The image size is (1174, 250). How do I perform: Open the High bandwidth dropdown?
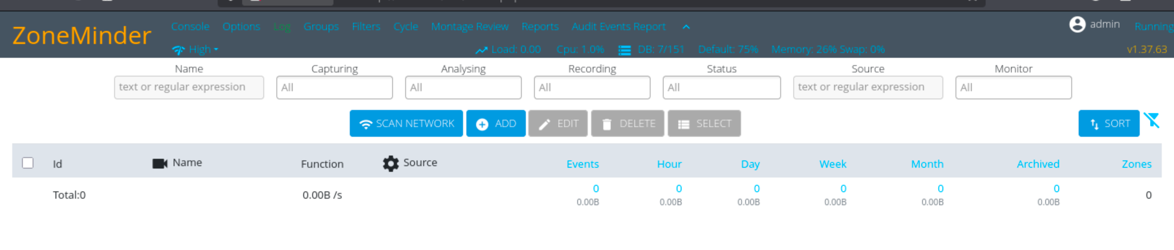click(x=203, y=49)
